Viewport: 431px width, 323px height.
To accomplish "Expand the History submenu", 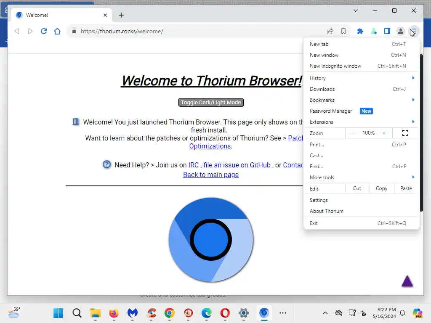I will (362, 78).
